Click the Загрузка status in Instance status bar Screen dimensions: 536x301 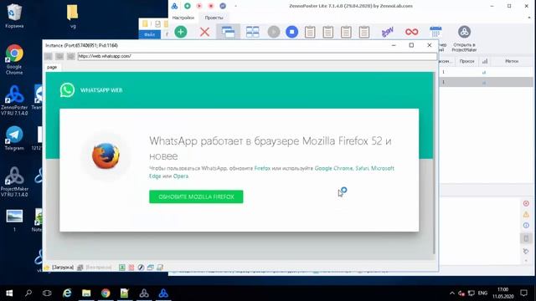(63, 268)
